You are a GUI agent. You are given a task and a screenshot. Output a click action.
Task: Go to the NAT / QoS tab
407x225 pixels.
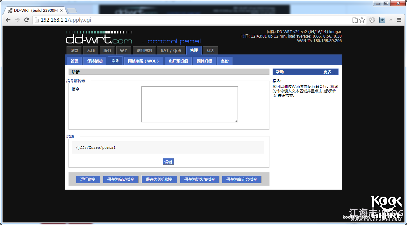[x=171, y=50]
